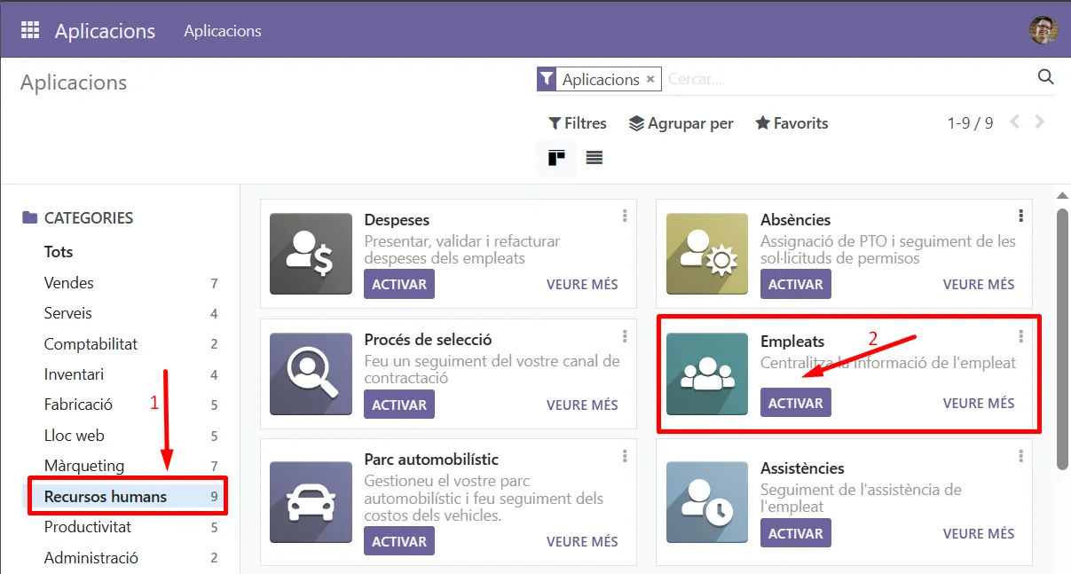This screenshot has width=1071, height=574.
Task: Click the Aplicacions top menu item
Action: point(223,31)
